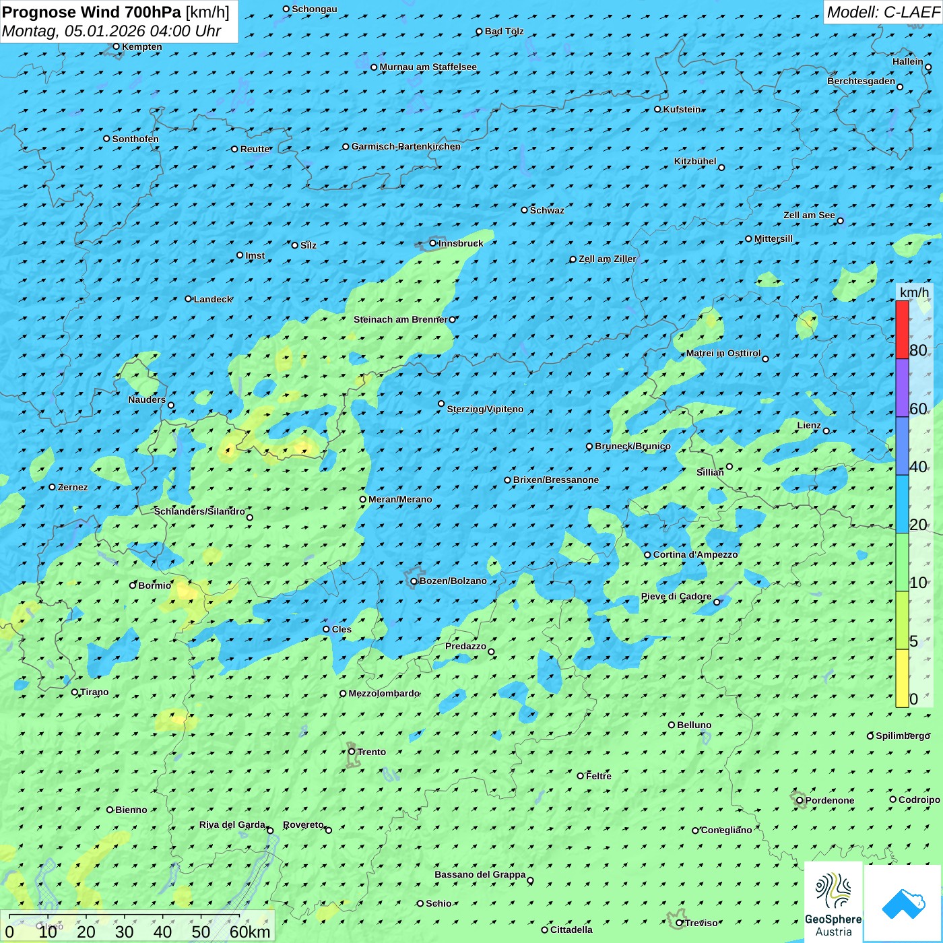This screenshot has width=943, height=943.
Task: Click the 'Bruneck/Brunico' label
Action: point(632,446)
